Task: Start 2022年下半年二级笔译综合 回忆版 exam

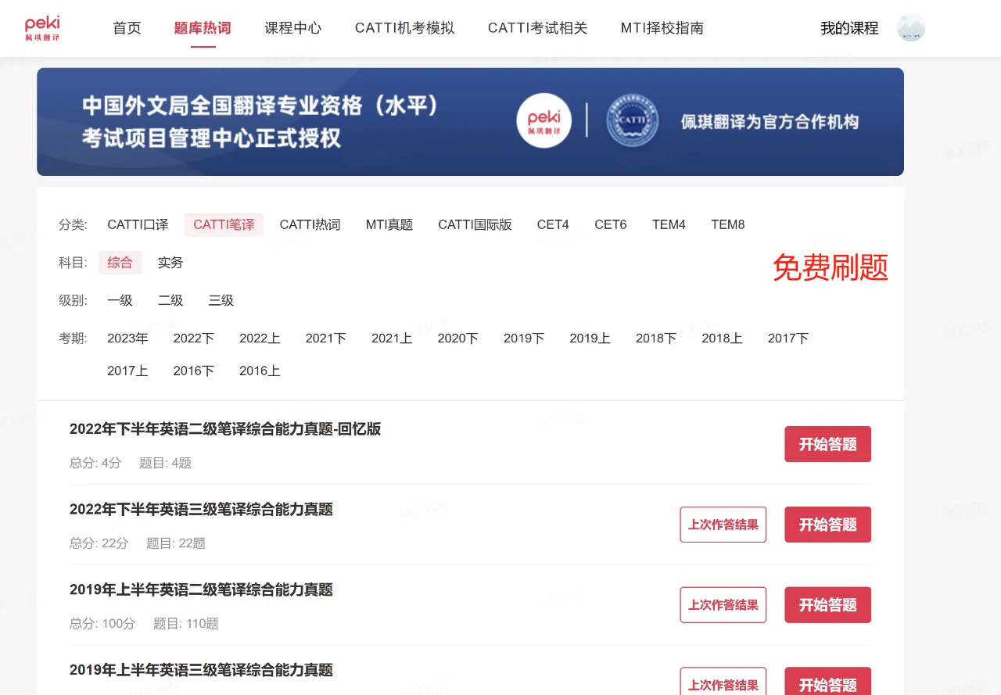Action: pos(827,444)
